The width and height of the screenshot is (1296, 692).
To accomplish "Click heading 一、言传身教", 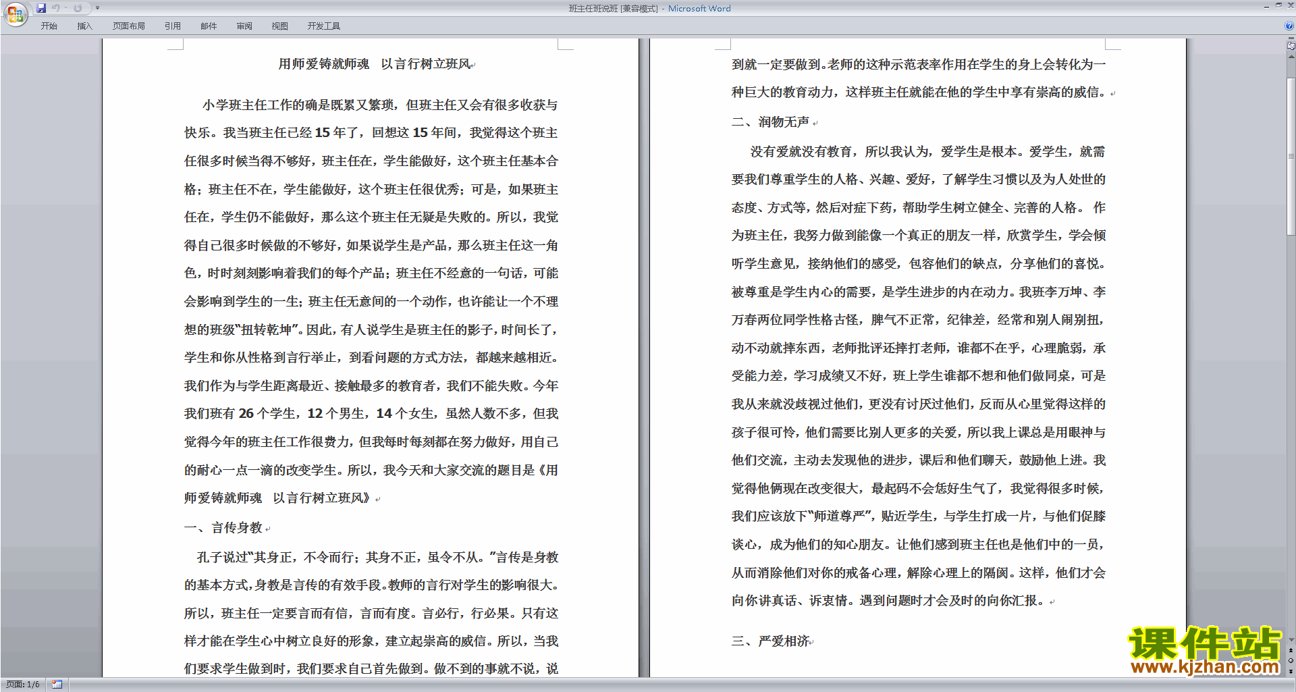I will [x=223, y=528].
